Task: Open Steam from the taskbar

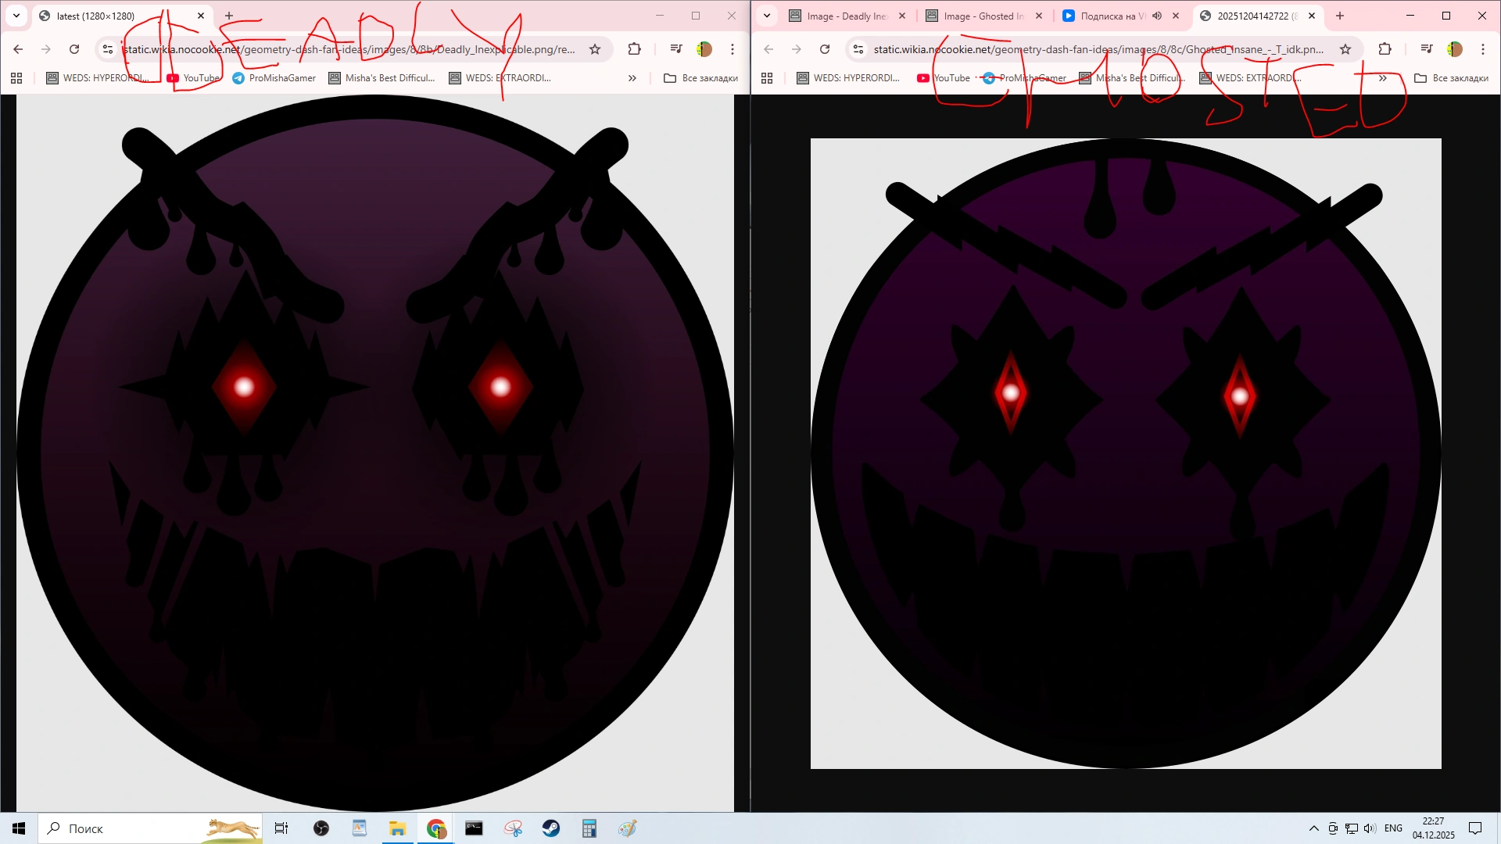Action: [551, 828]
